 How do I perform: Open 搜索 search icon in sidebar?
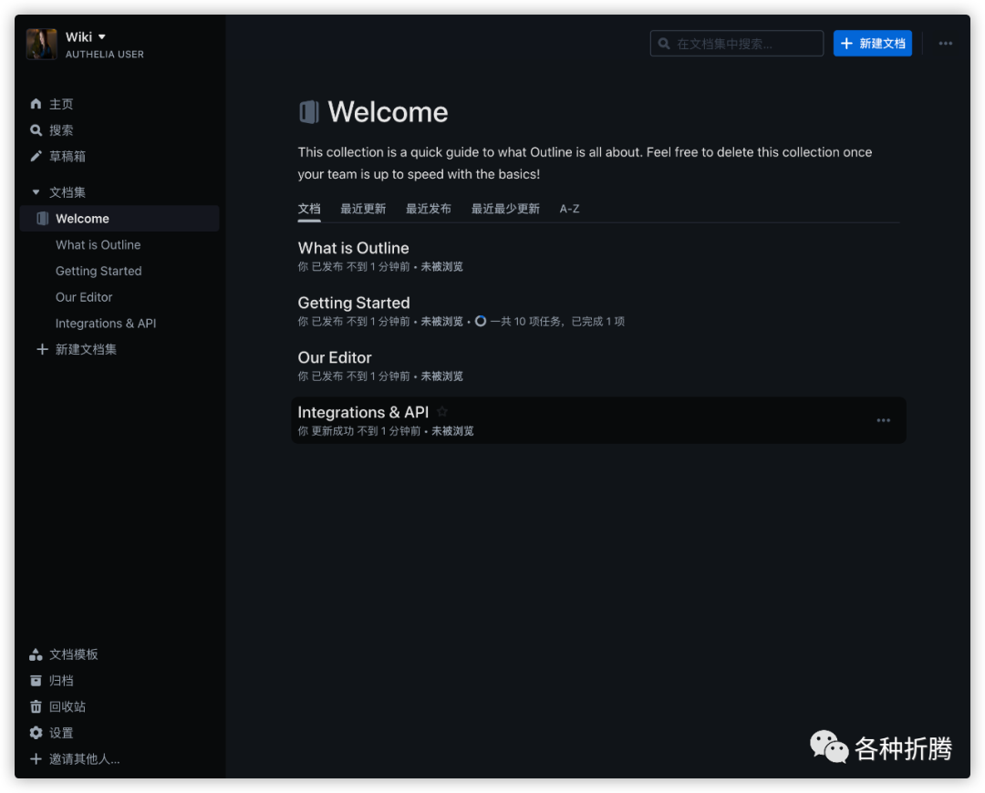[x=36, y=130]
